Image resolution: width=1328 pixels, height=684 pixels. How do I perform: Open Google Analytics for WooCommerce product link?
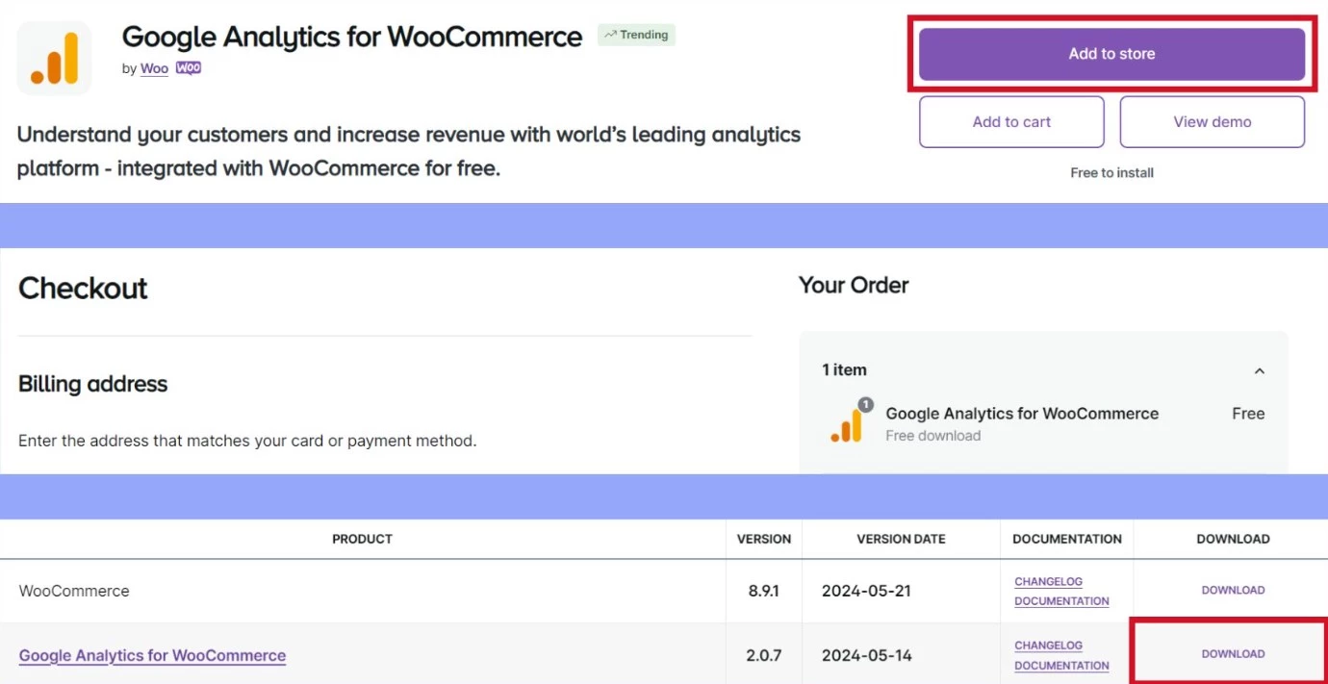tap(152, 655)
